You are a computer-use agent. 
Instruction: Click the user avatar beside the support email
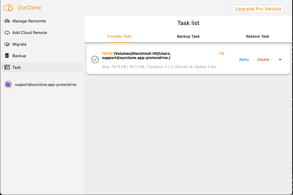(x=8, y=84)
